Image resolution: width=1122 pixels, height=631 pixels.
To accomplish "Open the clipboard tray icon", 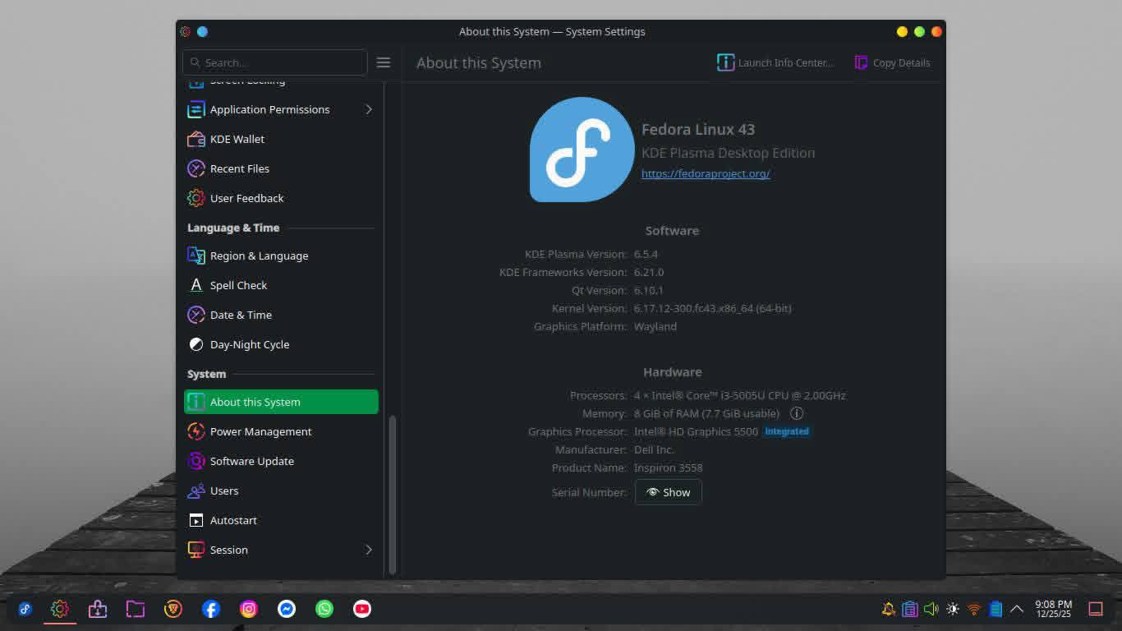I will point(910,609).
